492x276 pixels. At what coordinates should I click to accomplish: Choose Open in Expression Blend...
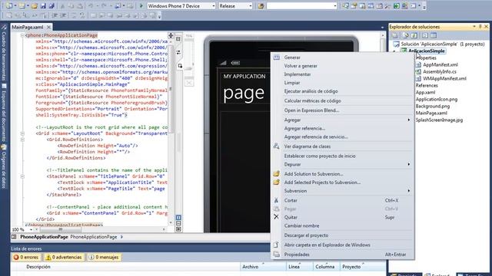pyautogui.click(x=343, y=110)
